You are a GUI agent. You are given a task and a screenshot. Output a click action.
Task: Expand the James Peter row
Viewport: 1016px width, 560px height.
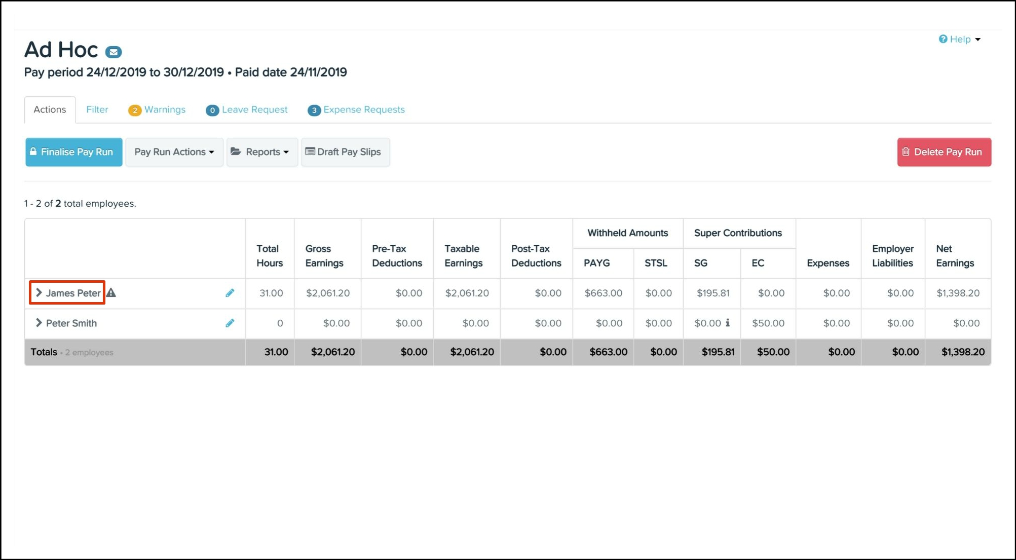click(39, 293)
